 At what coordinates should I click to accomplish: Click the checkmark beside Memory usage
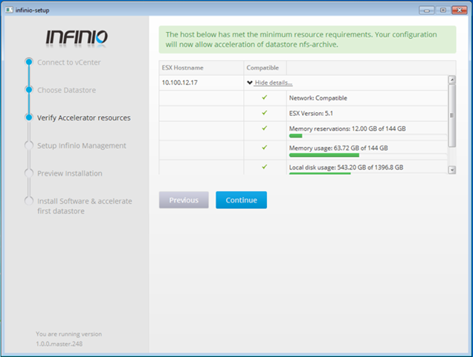pyautogui.click(x=264, y=148)
